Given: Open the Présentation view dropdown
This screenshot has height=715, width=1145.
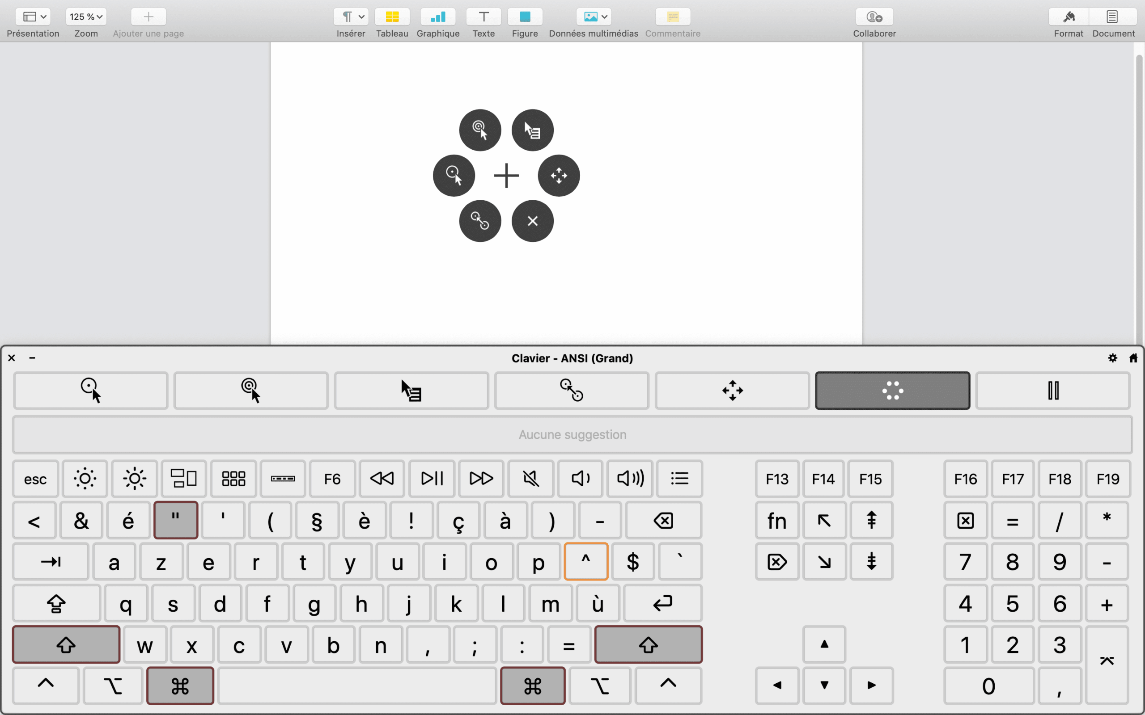Looking at the screenshot, I should [x=33, y=17].
